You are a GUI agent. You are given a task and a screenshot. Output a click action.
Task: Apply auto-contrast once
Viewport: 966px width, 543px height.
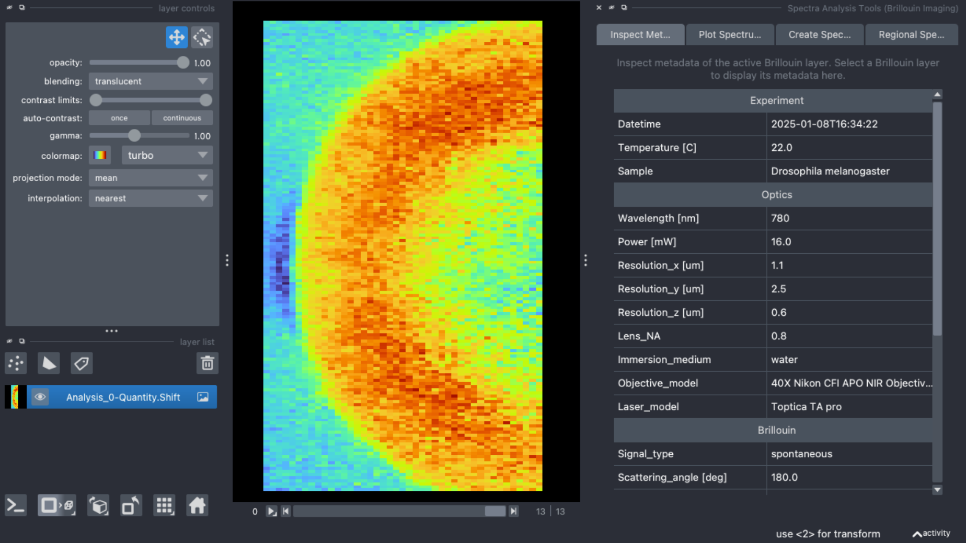[119, 118]
